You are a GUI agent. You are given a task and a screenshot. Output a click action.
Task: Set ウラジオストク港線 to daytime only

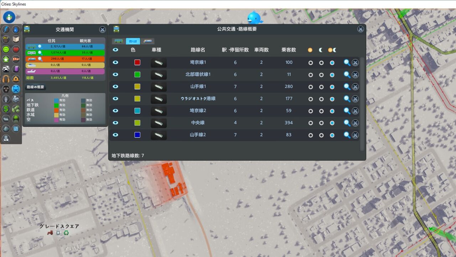pos(311,99)
